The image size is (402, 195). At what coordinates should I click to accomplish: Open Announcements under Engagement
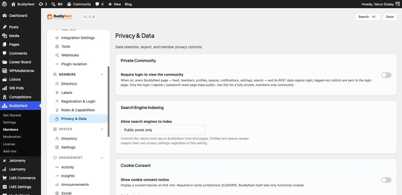coord(78,185)
